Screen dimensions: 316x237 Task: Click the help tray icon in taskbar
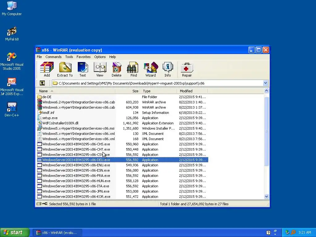tap(268, 233)
